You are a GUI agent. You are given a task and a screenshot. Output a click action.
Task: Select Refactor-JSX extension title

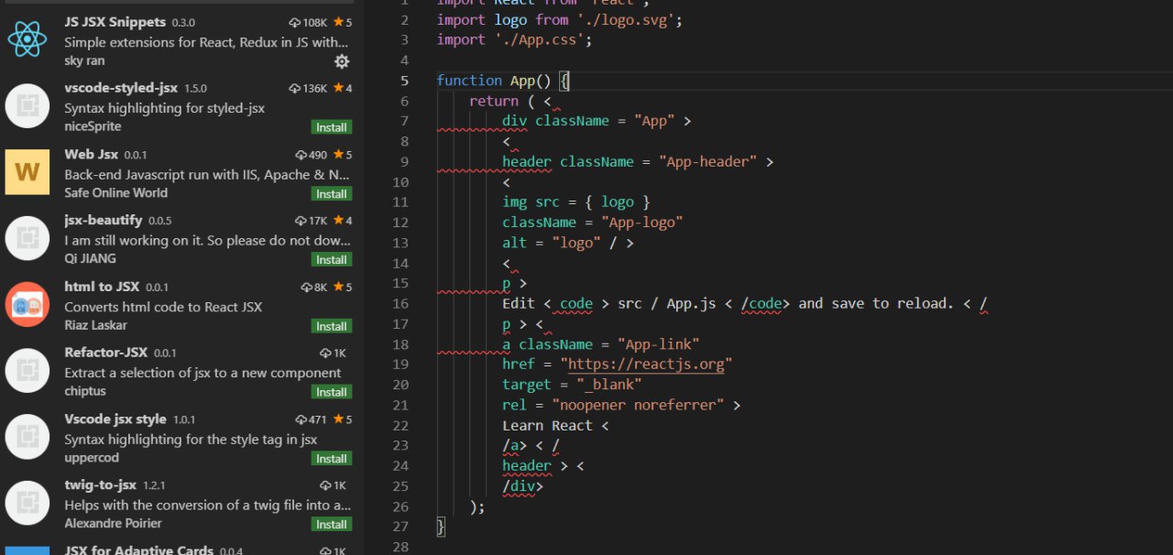pyautogui.click(x=105, y=353)
